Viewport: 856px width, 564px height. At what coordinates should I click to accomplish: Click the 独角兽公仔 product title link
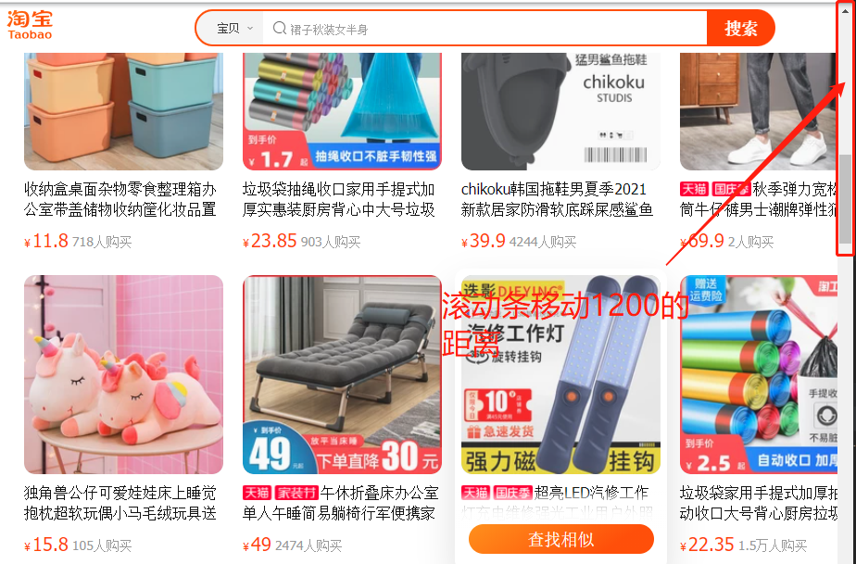pos(120,503)
